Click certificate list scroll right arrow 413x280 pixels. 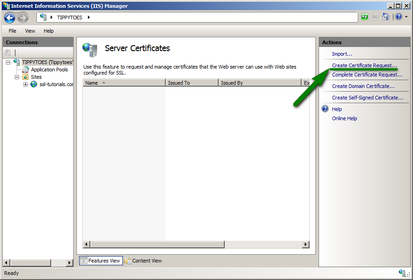[x=306, y=245]
